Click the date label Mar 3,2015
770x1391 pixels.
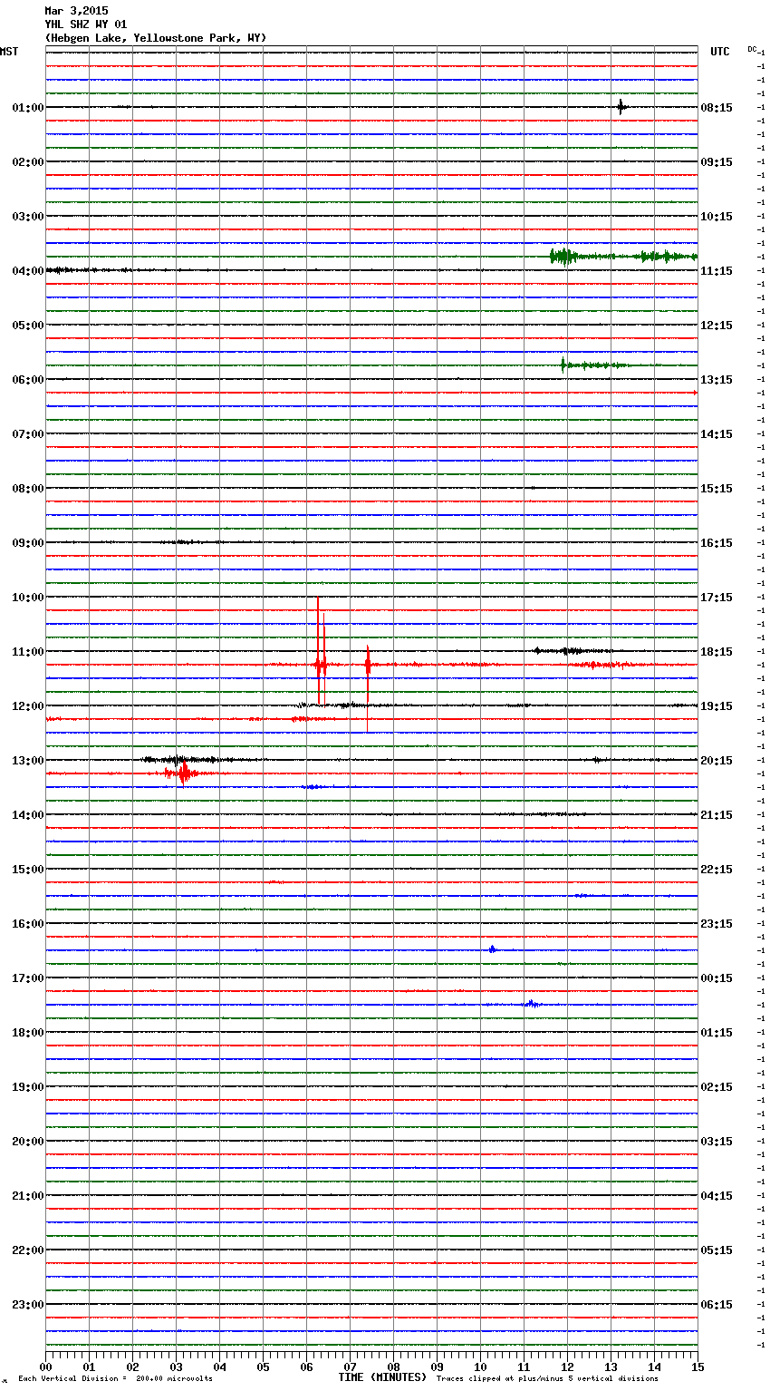[76, 11]
